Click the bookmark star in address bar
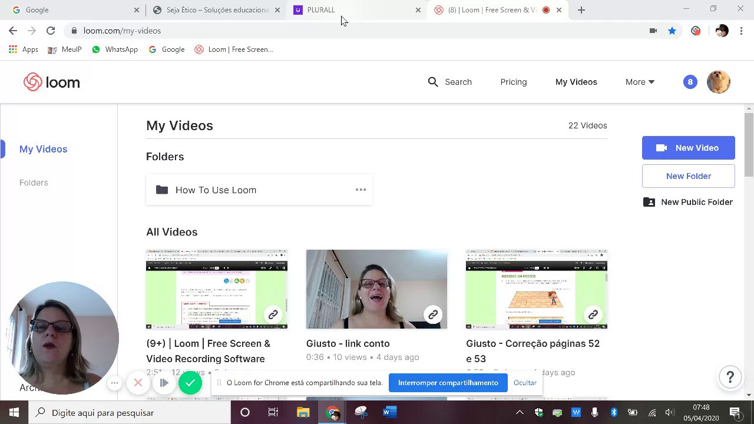 (672, 31)
